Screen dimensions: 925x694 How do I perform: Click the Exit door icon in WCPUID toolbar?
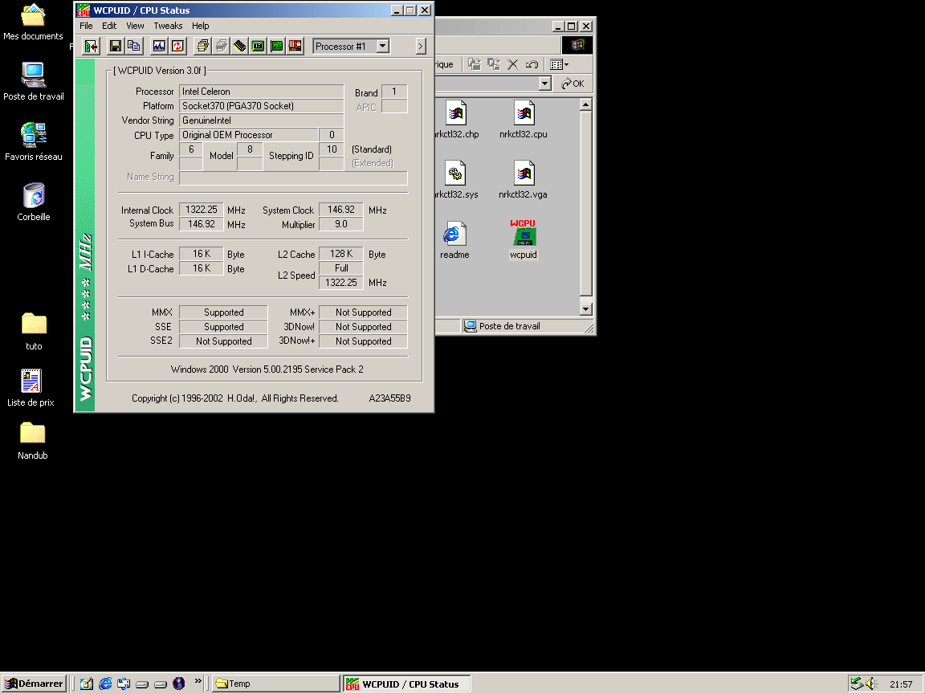coord(91,46)
